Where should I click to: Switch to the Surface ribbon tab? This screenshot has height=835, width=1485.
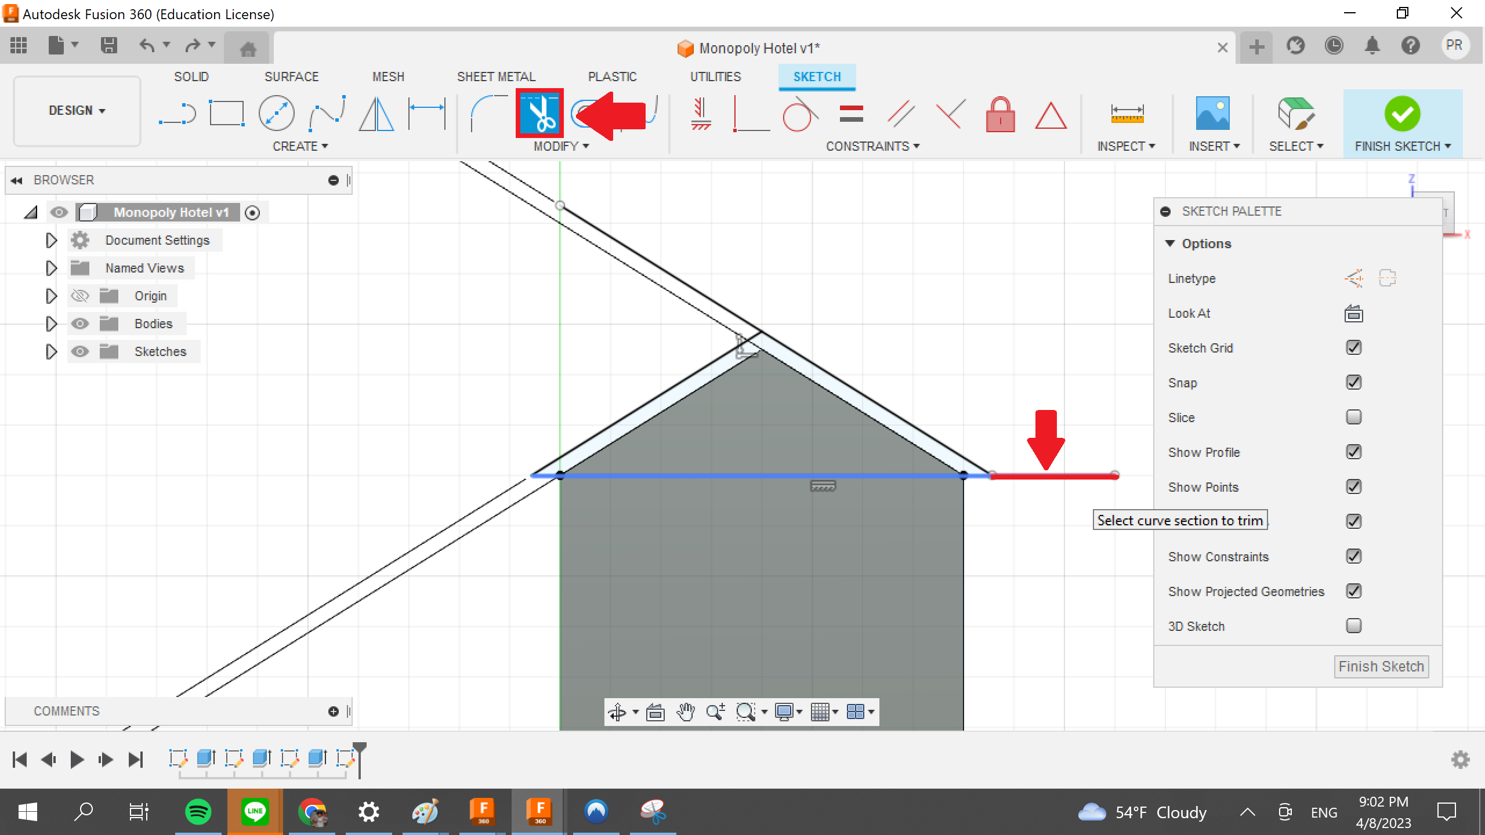coord(291,75)
